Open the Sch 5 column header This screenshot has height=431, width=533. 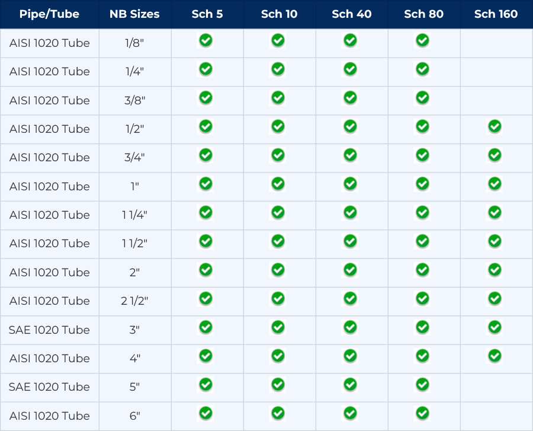coord(207,14)
